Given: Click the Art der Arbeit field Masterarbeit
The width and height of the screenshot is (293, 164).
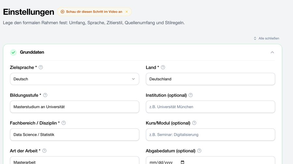Looking at the screenshot, I should (75, 160).
